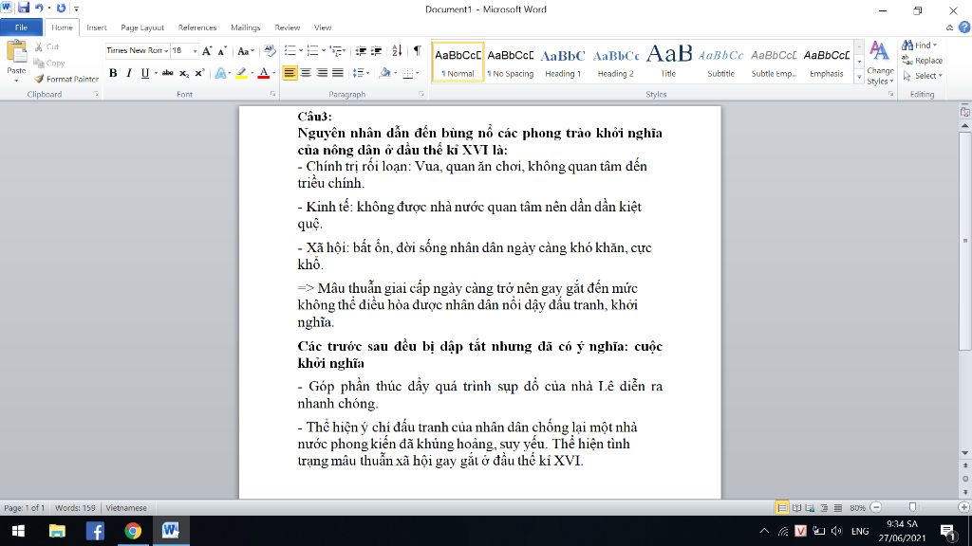Expand the Numbering list dropdown
Screen dimensions: 972x546
[324, 51]
